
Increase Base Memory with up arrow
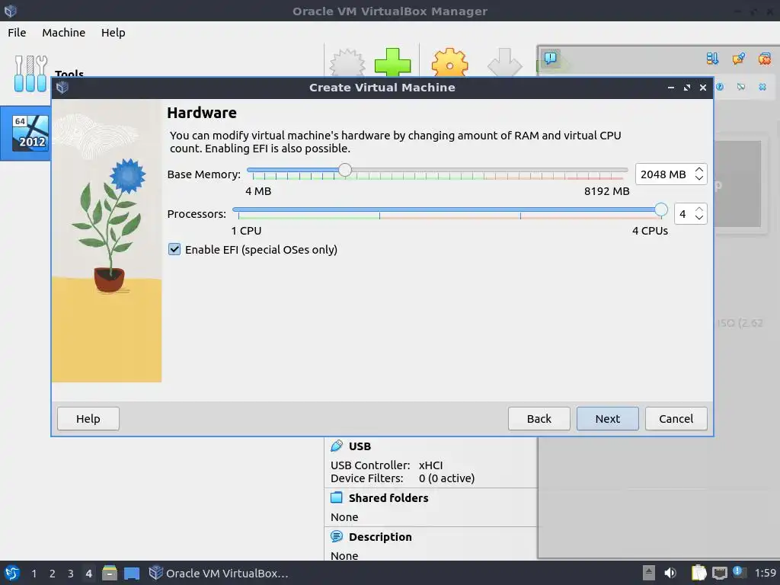[699, 169]
